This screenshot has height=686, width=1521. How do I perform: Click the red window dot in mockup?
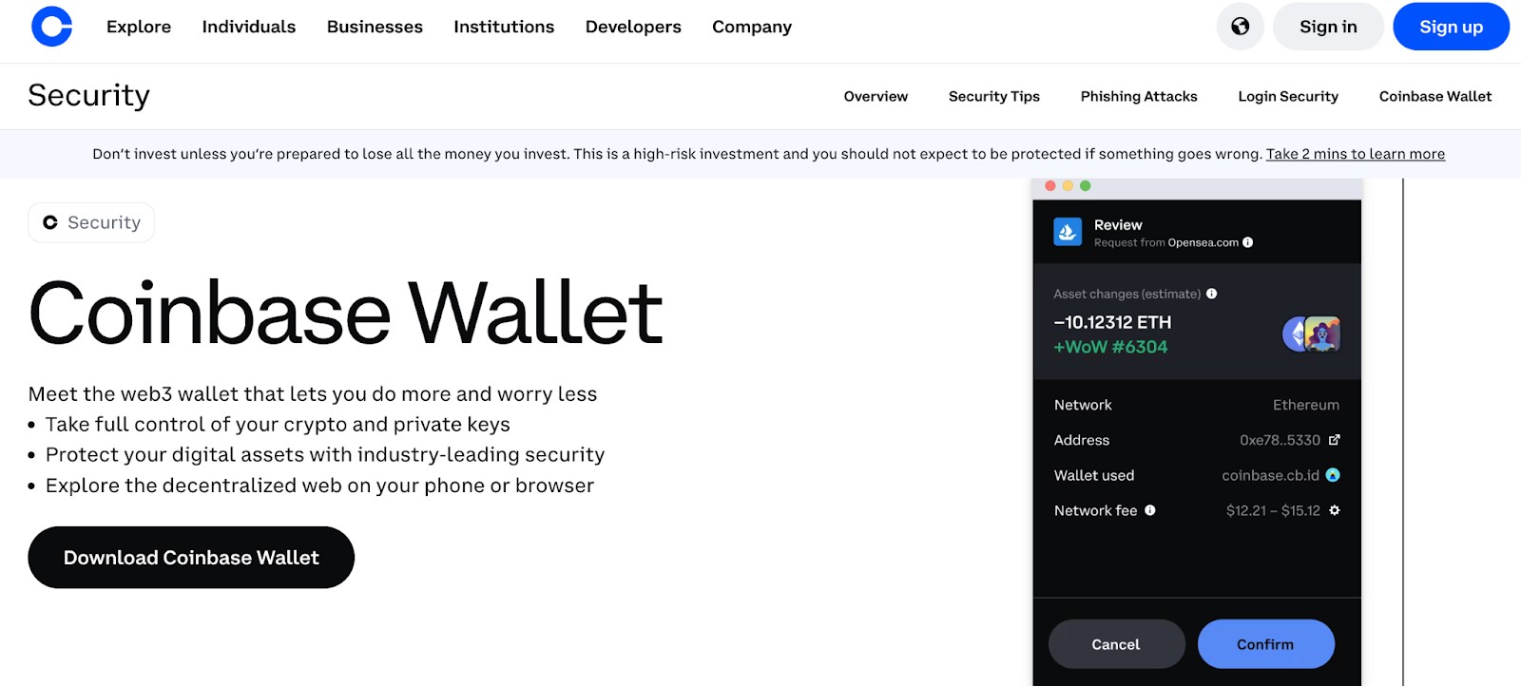coord(1050,186)
